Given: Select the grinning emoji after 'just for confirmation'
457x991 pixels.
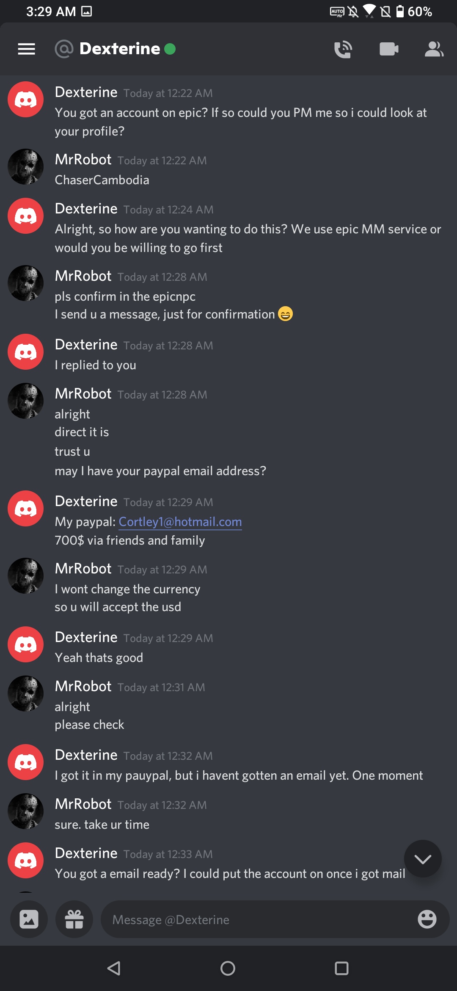Looking at the screenshot, I should 286,314.
